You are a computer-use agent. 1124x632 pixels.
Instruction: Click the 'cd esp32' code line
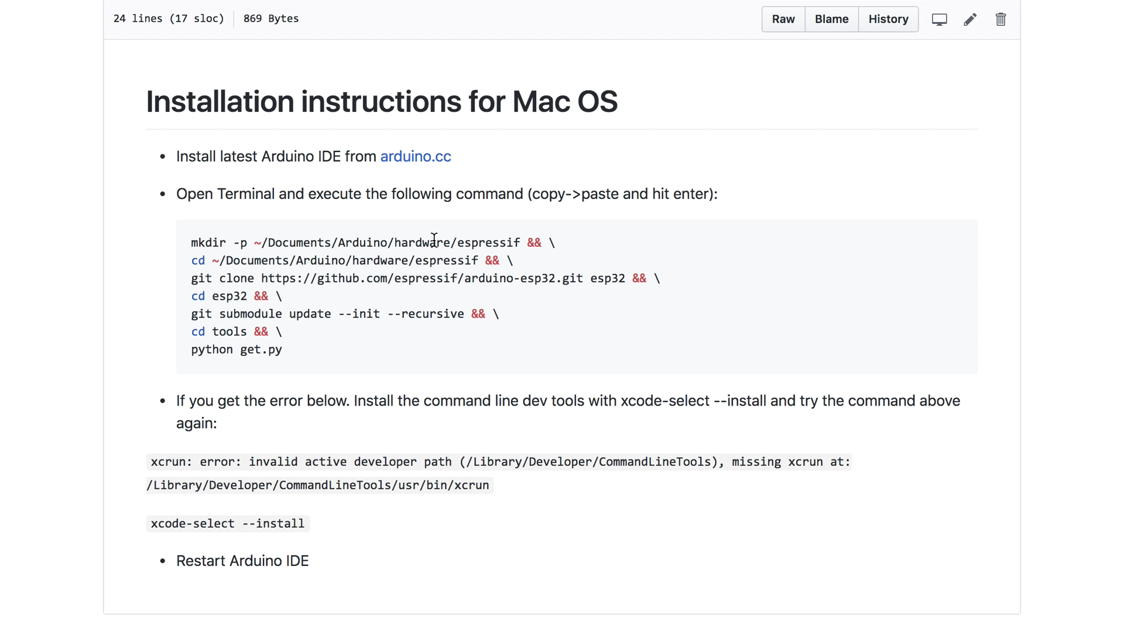coord(237,296)
